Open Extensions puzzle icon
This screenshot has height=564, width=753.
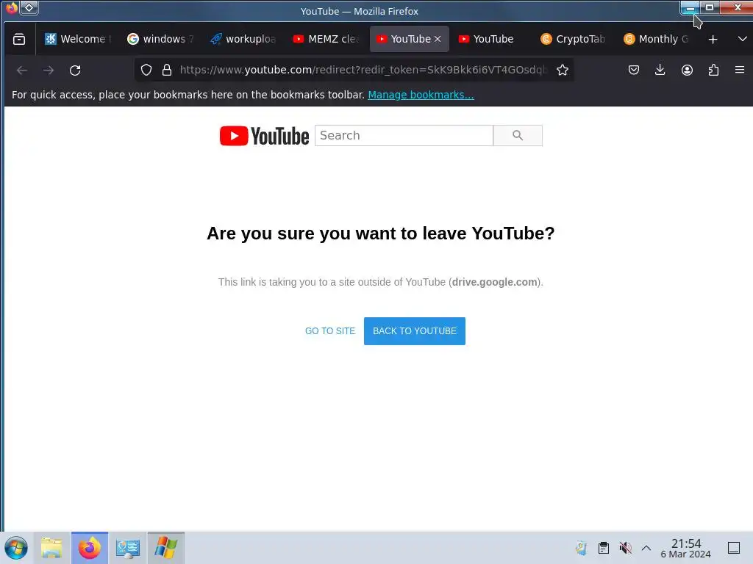coord(713,70)
